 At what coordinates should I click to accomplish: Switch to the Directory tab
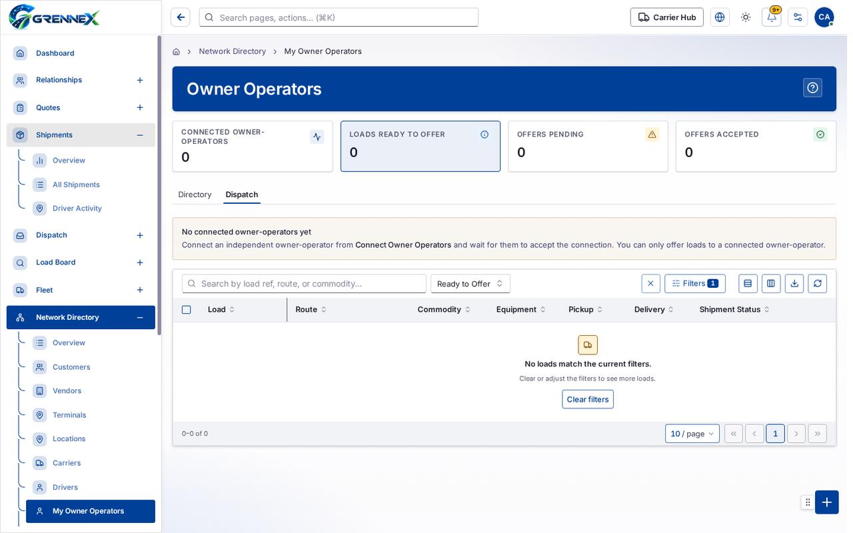pos(195,195)
